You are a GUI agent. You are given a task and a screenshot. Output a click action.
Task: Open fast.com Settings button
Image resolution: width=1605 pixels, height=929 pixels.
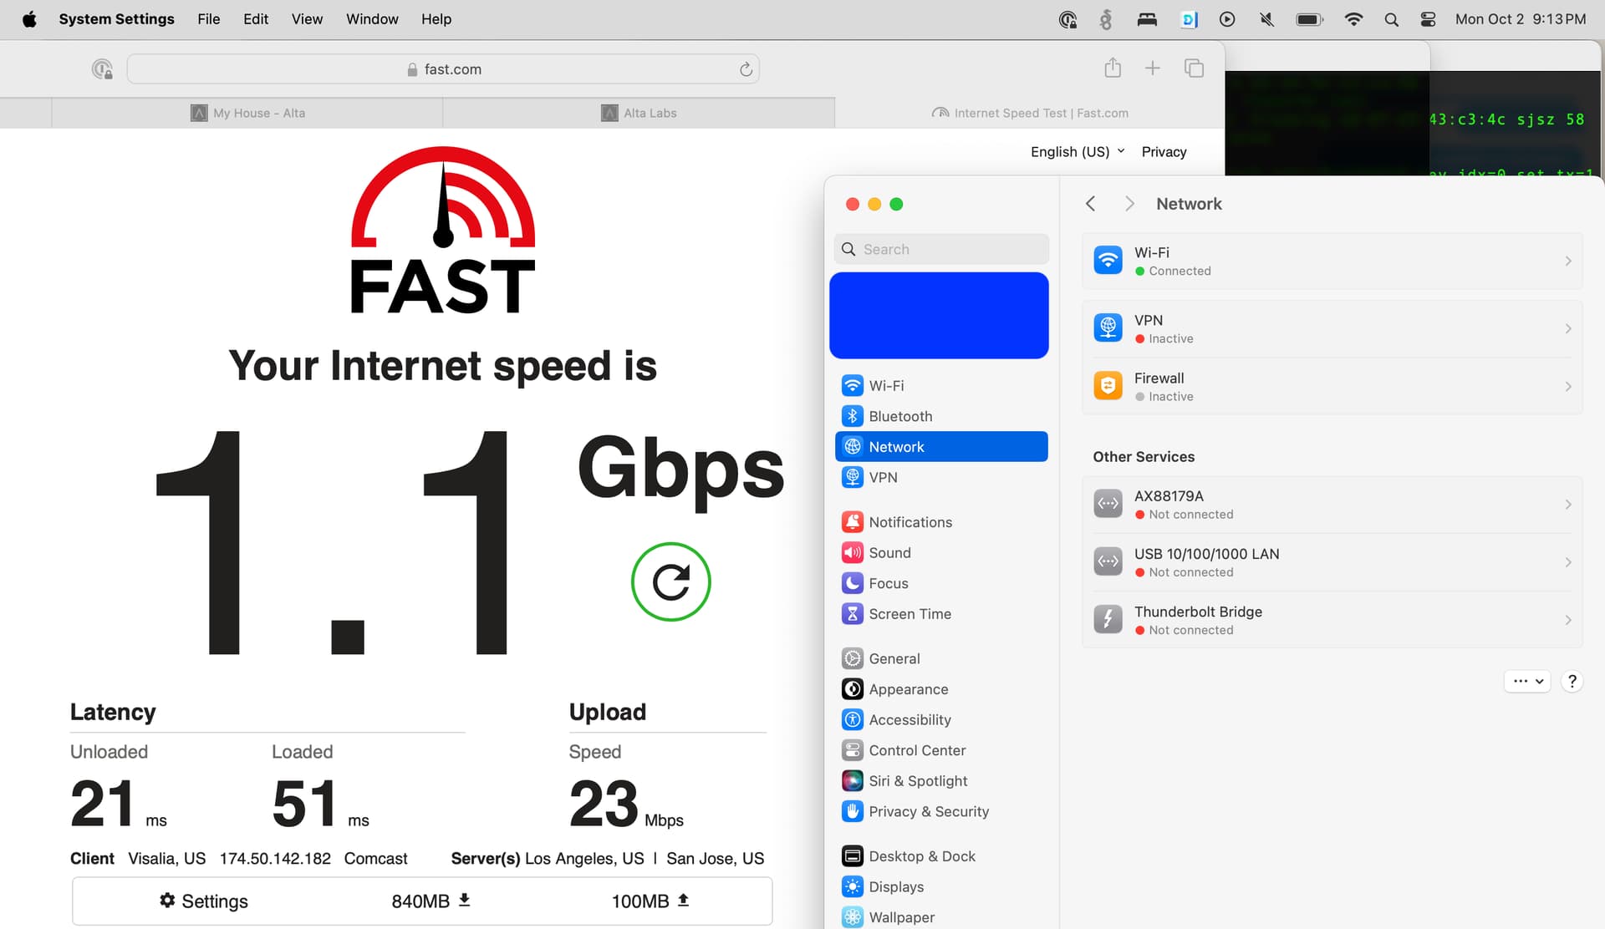204,901
